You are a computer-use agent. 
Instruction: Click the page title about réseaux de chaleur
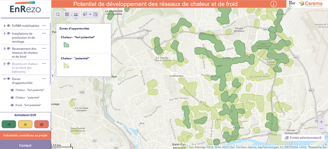[155, 4]
